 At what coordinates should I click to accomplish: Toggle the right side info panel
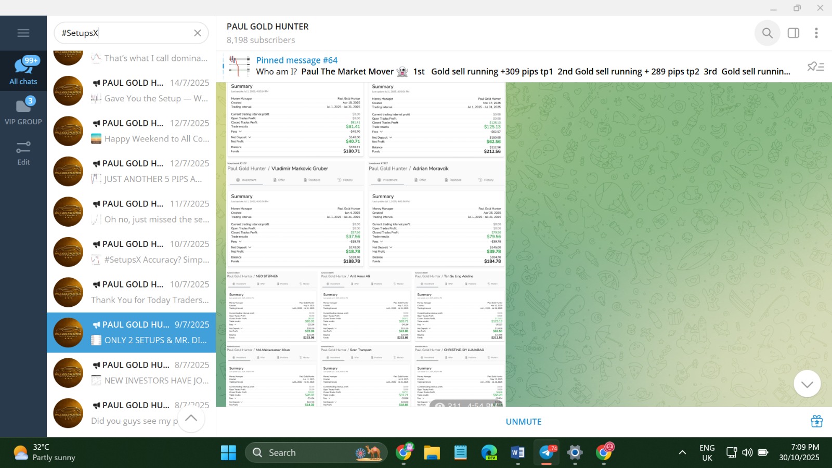coord(794,33)
